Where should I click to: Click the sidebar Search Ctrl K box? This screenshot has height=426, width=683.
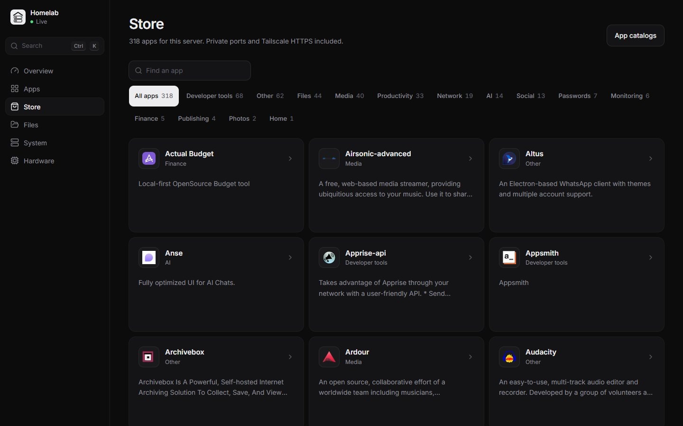point(55,46)
